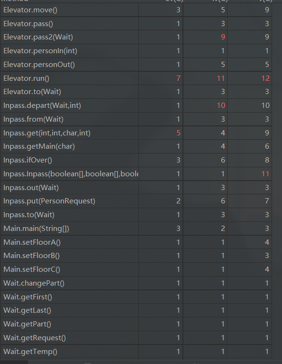The image size is (282, 364).
Task: Select the value 4 in Main.setFloorA() row
Action: (x=267, y=242)
